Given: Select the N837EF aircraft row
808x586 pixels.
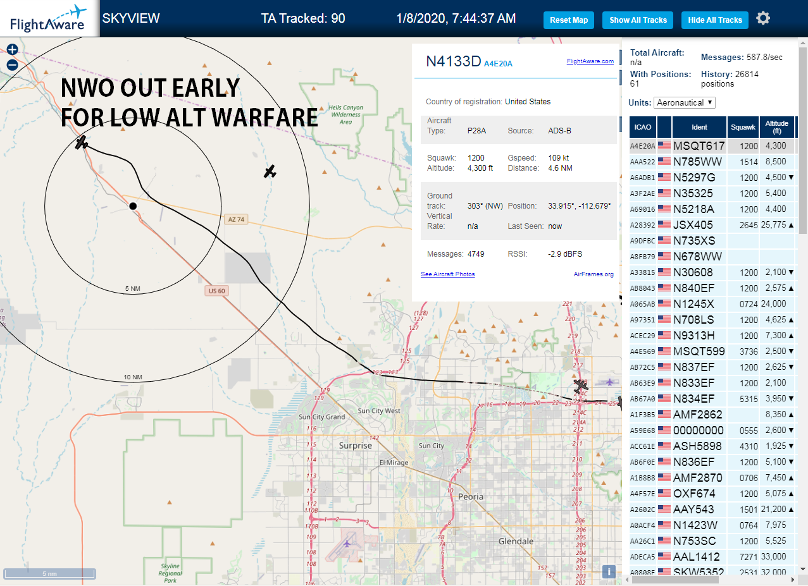Looking at the screenshot, I should click(712, 367).
